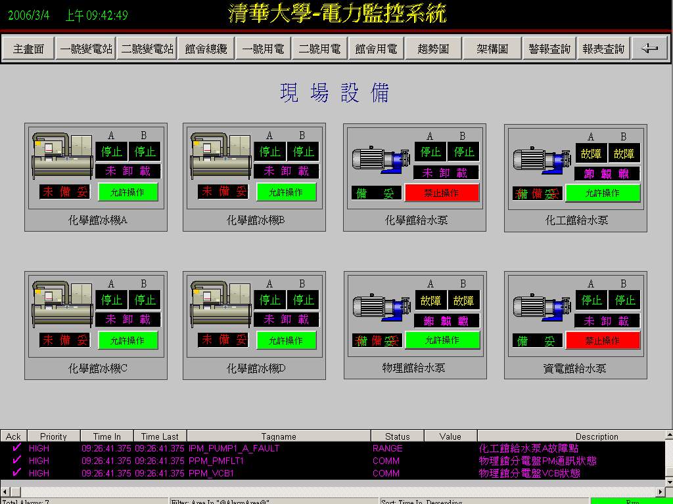Select the PPM_VCB1 tagname cell
673x504 pixels.
(211, 473)
